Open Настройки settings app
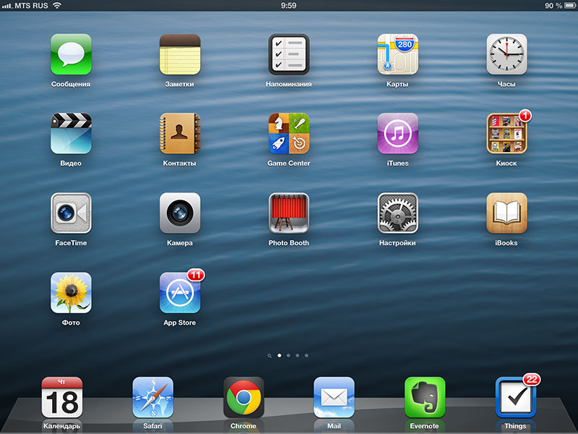578x434 pixels. 397,213
